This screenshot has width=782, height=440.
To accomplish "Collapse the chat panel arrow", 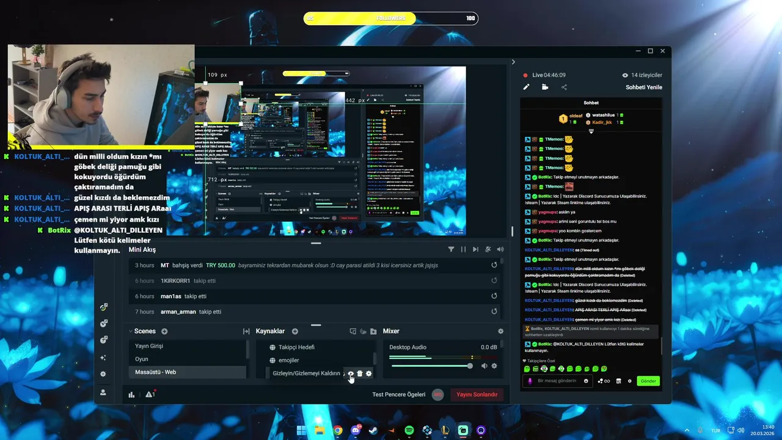I will 513,62.
